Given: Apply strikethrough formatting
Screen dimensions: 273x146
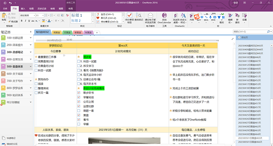Looking at the screenshot, I should (x=33, y=21).
